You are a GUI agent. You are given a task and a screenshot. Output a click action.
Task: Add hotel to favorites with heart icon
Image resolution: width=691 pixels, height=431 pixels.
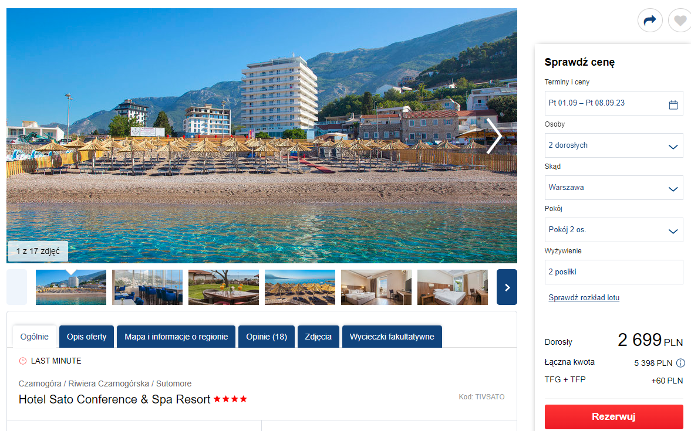tap(680, 21)
